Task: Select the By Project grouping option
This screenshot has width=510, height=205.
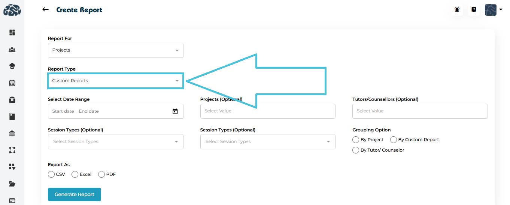Action: click(x=356, y=140)
